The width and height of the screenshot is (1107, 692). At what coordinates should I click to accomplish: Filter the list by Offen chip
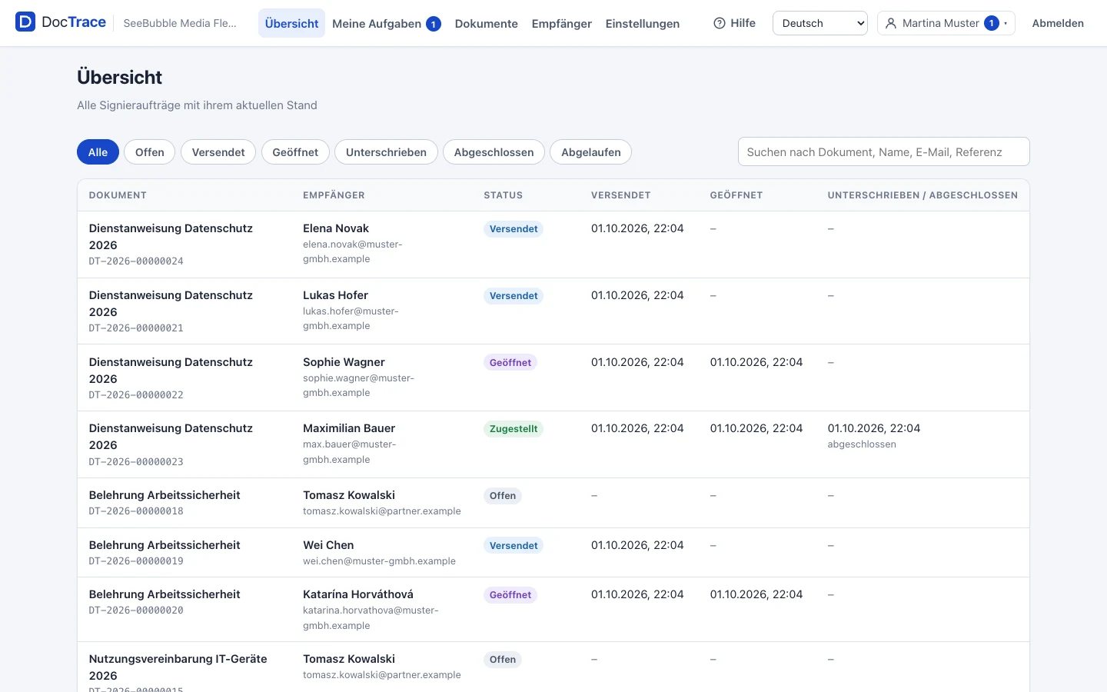click(x=150, y=152)
